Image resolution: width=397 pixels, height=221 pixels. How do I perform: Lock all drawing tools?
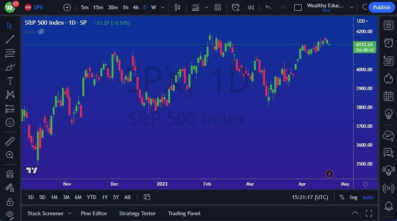coord(10,202)
